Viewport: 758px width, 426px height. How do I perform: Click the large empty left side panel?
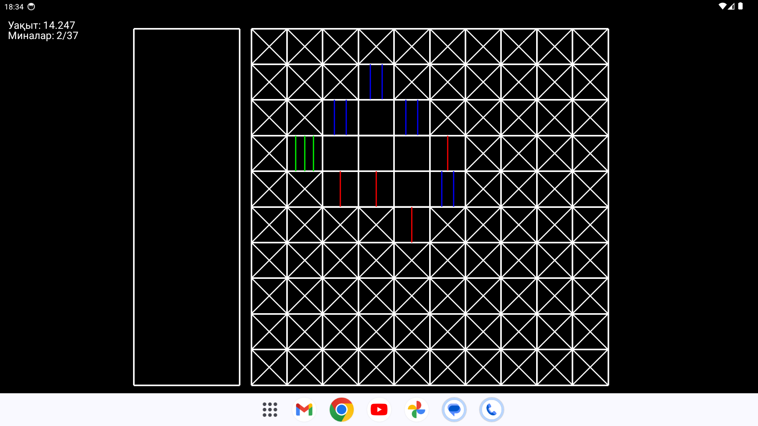pyautogui.click(x=187, y=207)
